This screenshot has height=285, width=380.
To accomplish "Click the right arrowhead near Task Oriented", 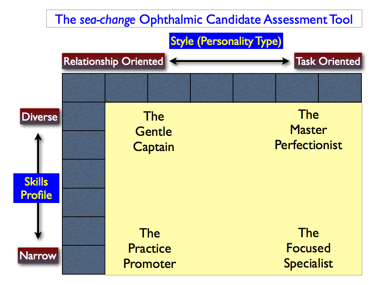I will [x=285, y=61].
